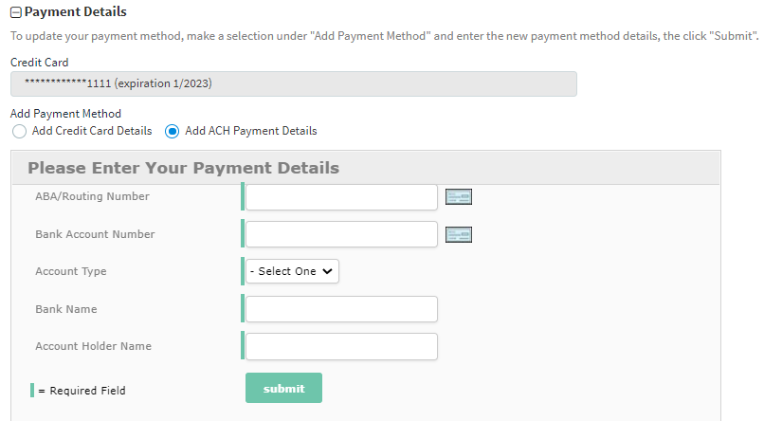The width and height of the screenshot is (764, 421).
Task: Click the check icon beside Bank Account Number
Action: click(x=459, y=234)
